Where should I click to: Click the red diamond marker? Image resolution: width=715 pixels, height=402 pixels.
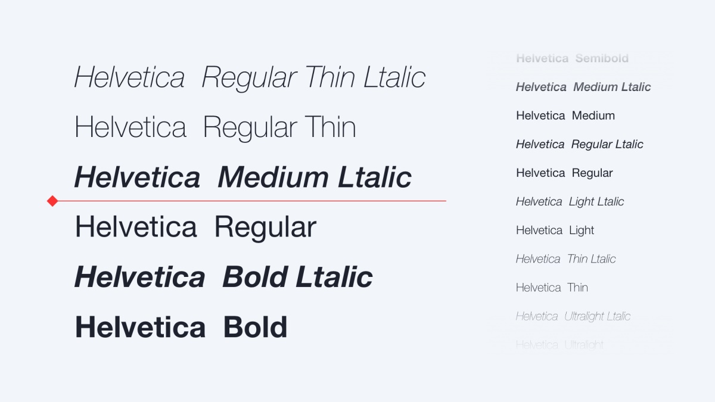(52, 201)
